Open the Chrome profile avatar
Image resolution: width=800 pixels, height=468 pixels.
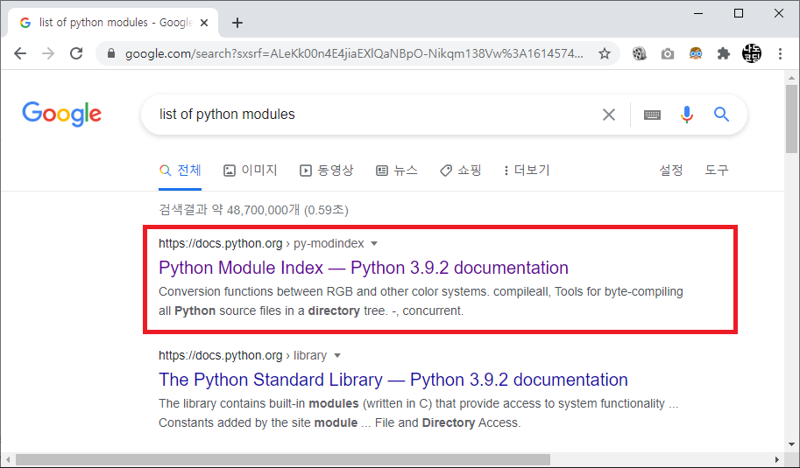(x=752, y=53)
